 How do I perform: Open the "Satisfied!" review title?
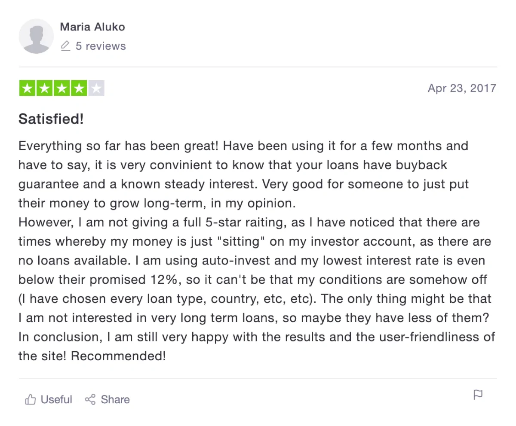[51, 119]
